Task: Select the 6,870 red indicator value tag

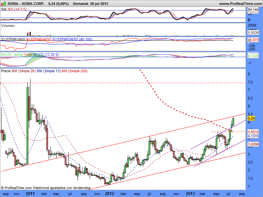Action: point(254,40)
